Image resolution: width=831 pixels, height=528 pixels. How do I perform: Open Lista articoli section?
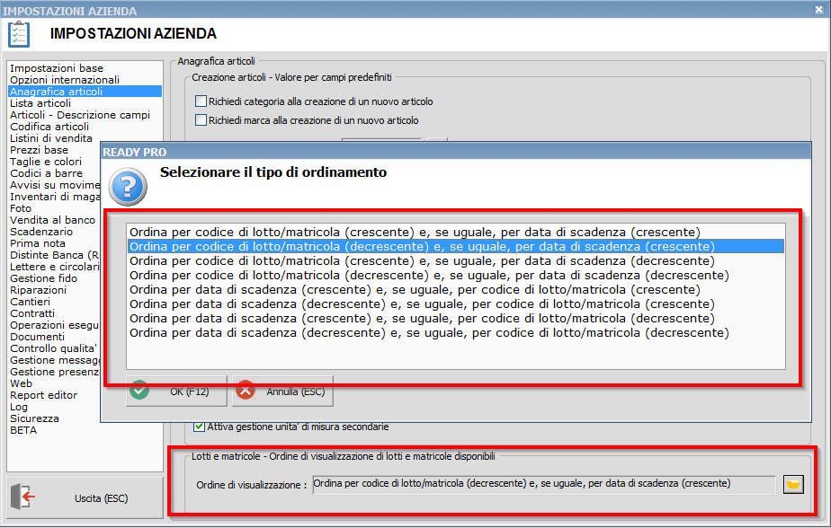(x=85, y=103)
